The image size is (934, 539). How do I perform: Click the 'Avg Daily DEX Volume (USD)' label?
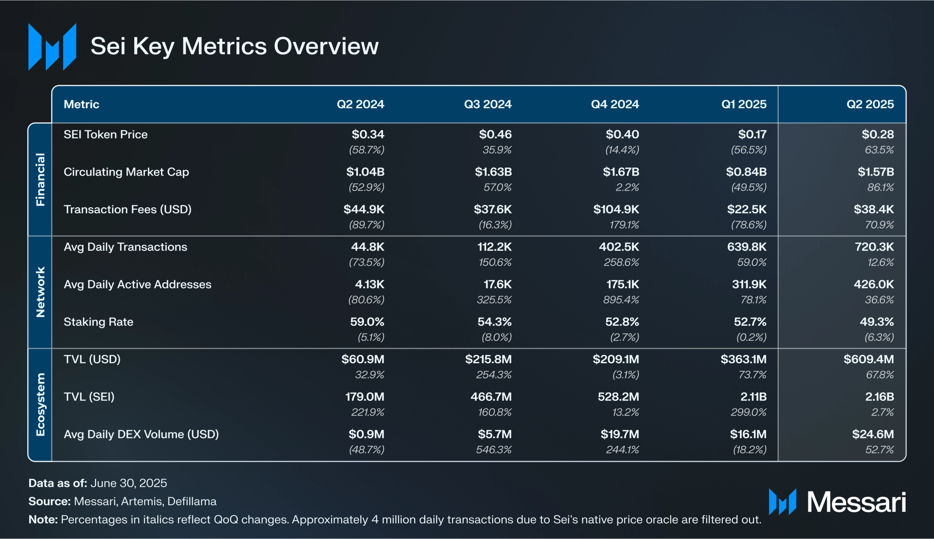[x=141, y=434]
